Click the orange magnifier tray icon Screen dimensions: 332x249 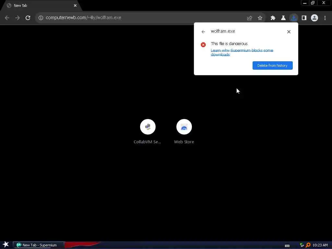click(x=308, y=245)
